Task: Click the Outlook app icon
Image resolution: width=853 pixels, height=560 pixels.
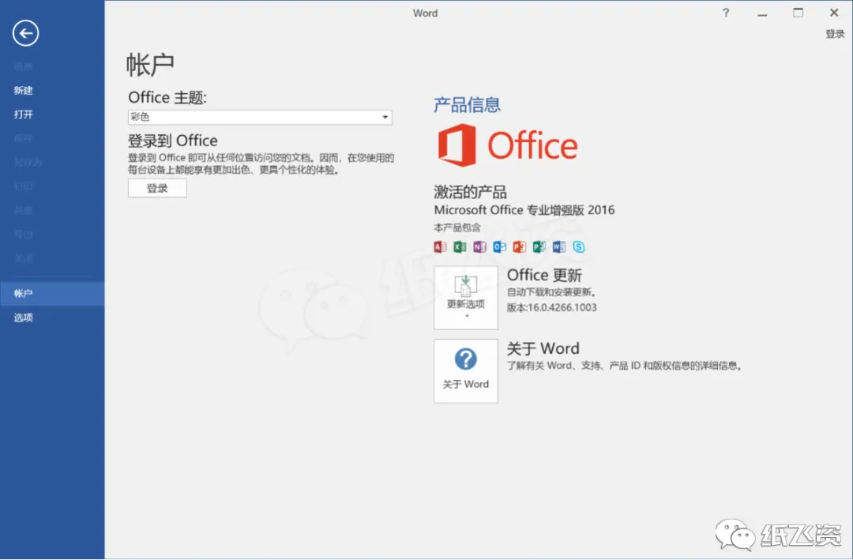Action: coord(499,247)
